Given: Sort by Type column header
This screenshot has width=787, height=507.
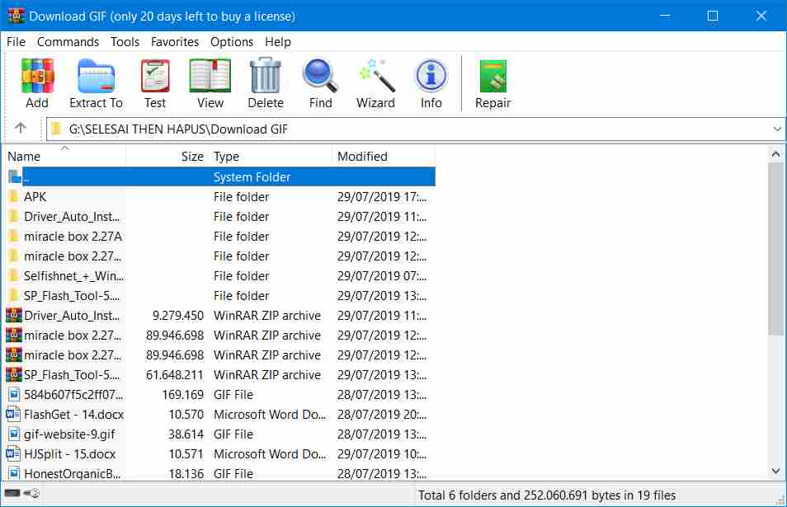Looking at the screenshot, I should click(x=271, y=156).
